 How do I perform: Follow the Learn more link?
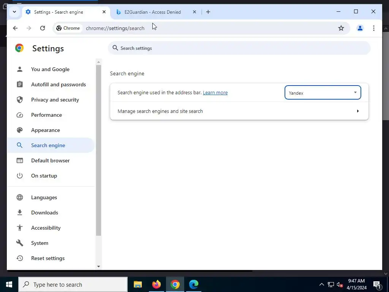215,93
